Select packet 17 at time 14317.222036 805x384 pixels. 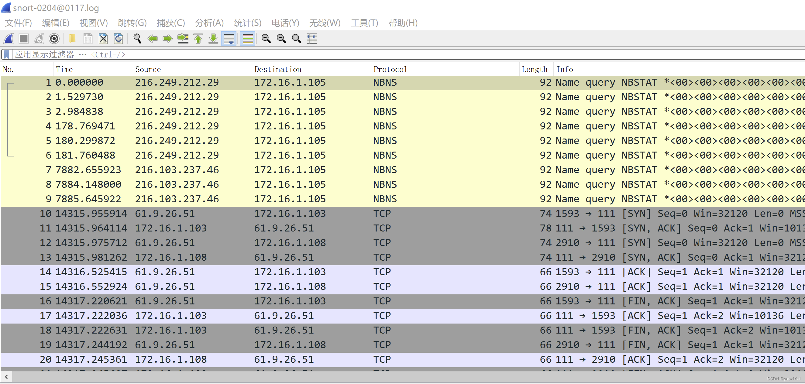[x=402, y=316]
